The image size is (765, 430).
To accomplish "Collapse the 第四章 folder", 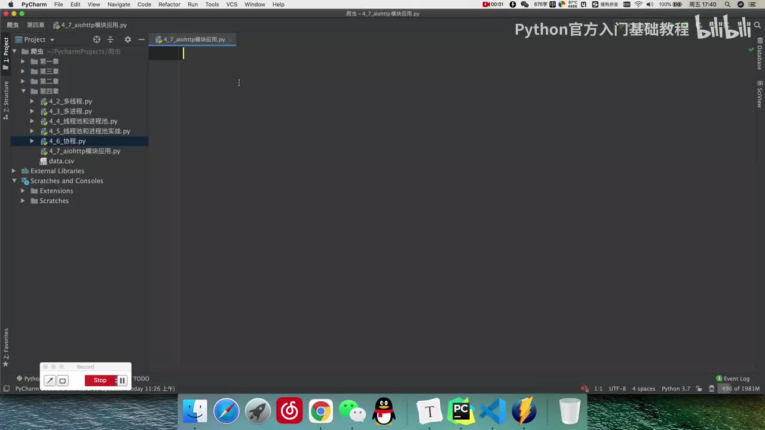I will pos(23,91).
